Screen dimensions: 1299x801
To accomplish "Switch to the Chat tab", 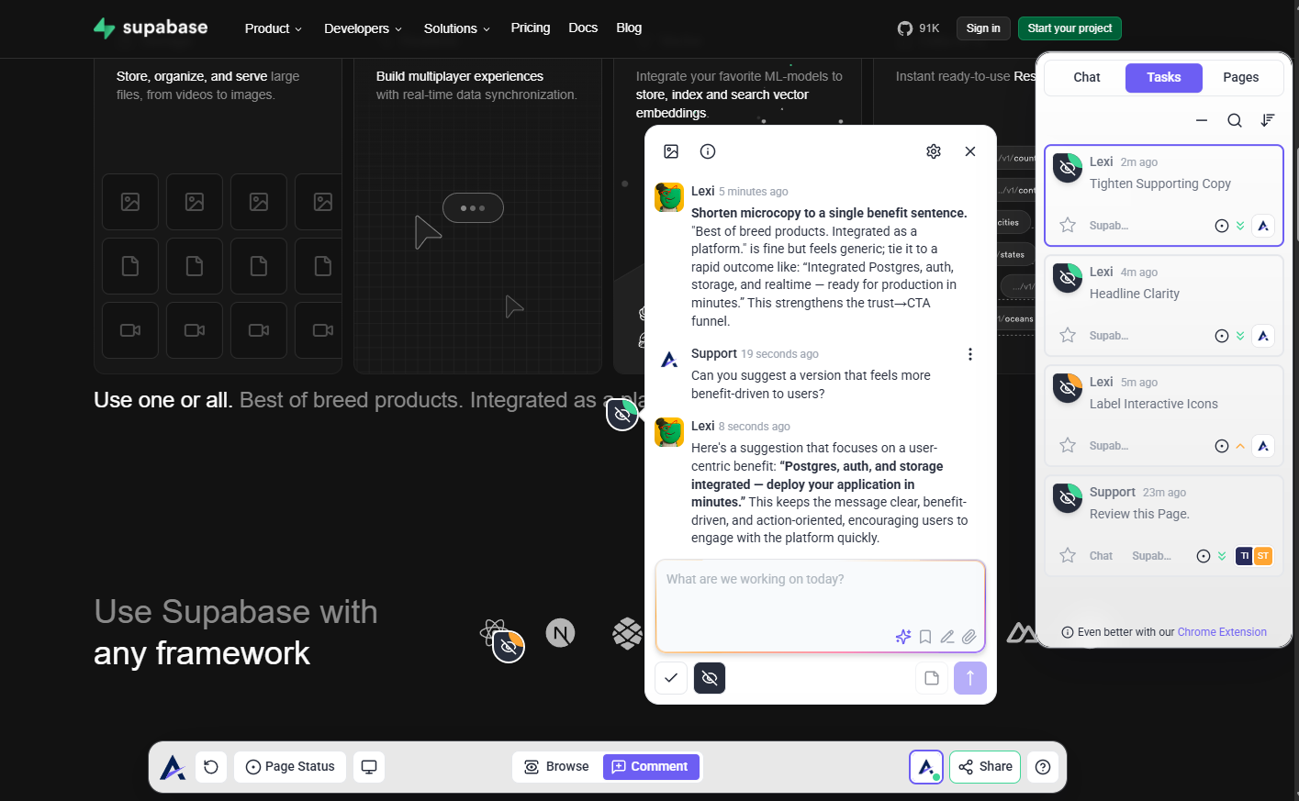I will pos(1087,78).
